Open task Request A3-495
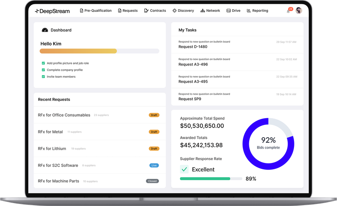 click(237, 79)
